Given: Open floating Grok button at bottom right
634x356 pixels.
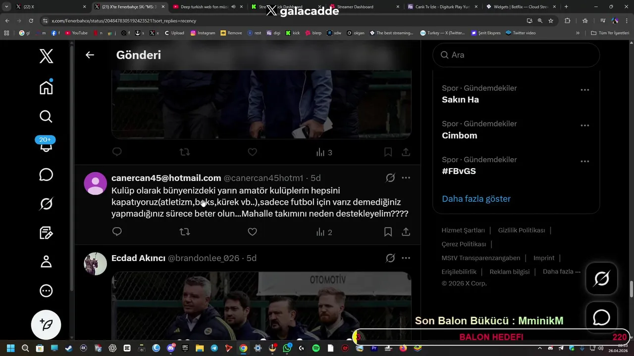Looking at the screenshot, I should coord(601,279).
